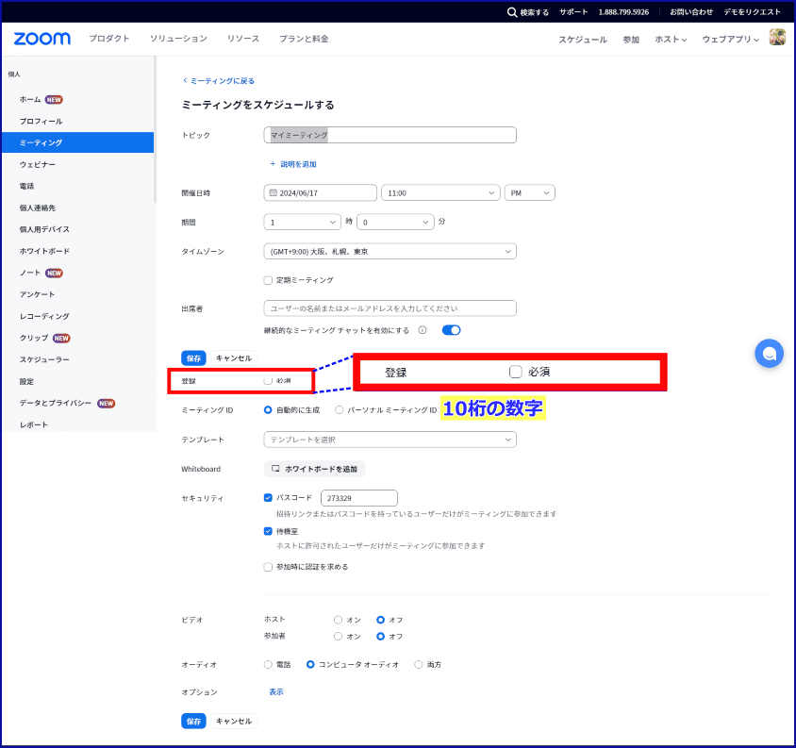Set host video to オフ
The width and height of the screenshot is (796, 748).
click(380, 620)
